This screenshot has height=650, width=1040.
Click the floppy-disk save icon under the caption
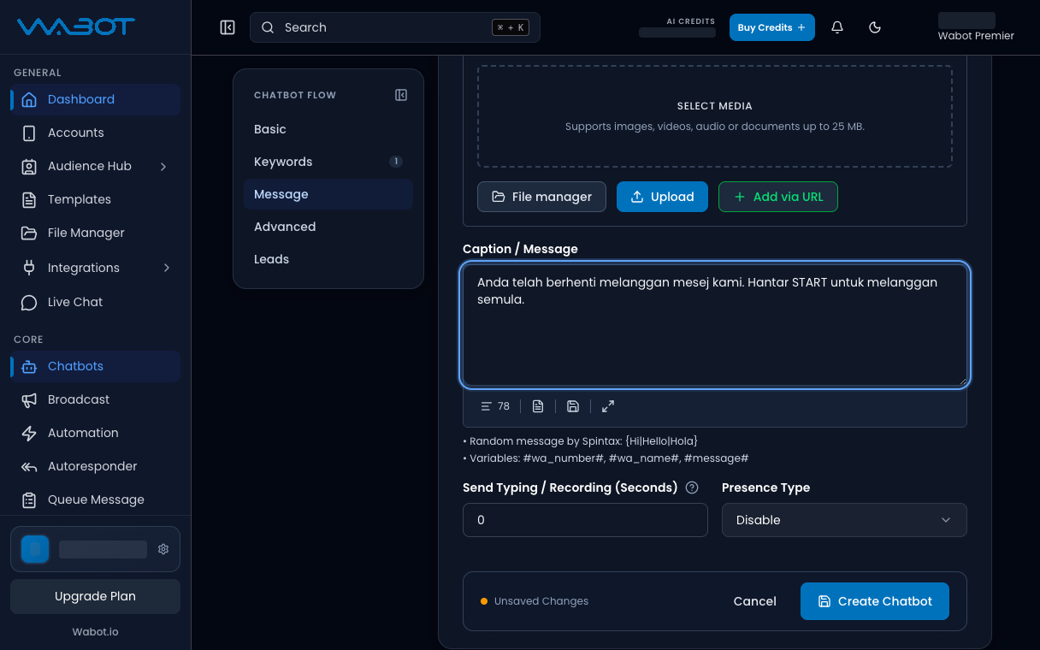coord(573,406)
